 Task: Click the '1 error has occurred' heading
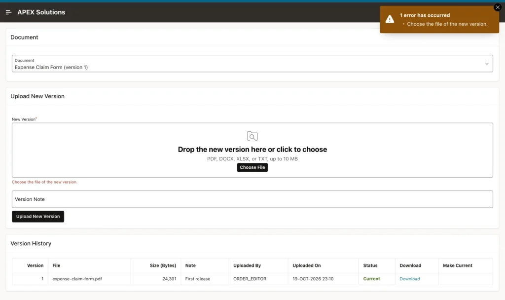[425, 15]
